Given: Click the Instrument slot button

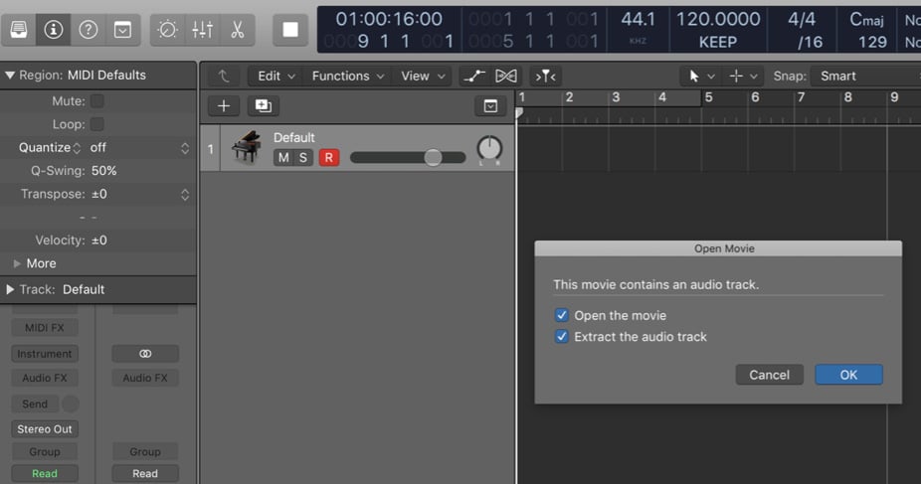Looking at the screenshot, I should [x=44, y=354].
